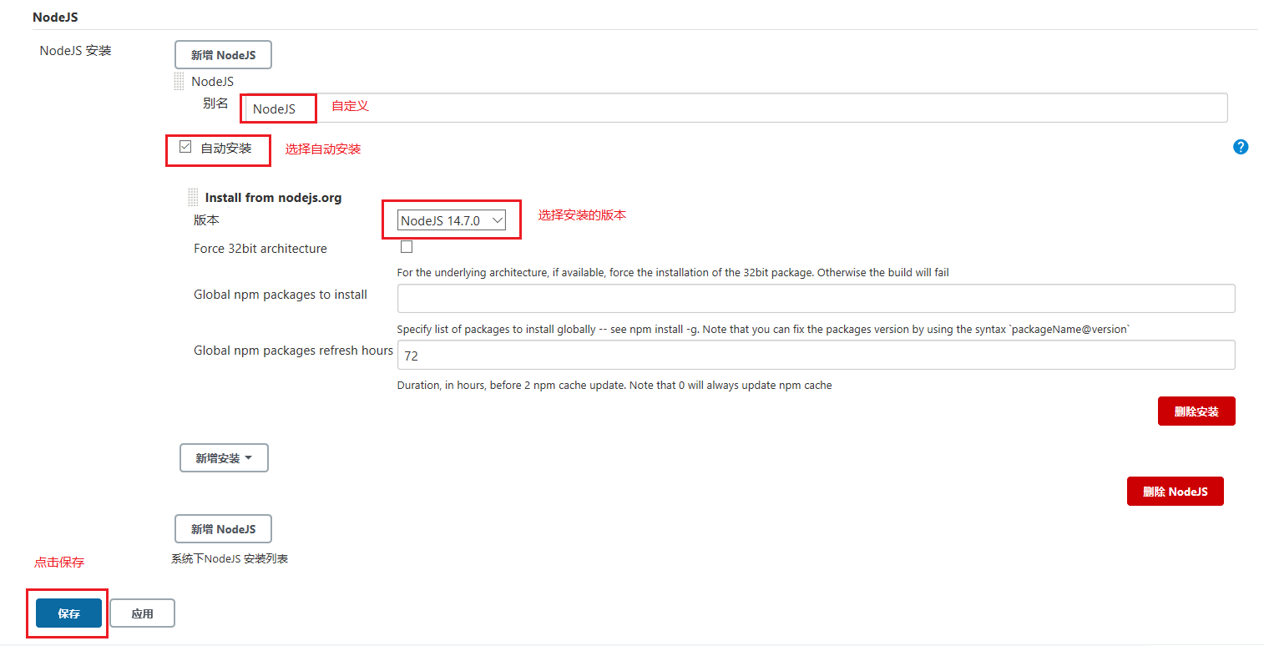This screenshot has width=1264, height=646.
Task: Click the 系统下NodeJS 安装列表 text
Action: pyautogui.click(x=230, y=559)
